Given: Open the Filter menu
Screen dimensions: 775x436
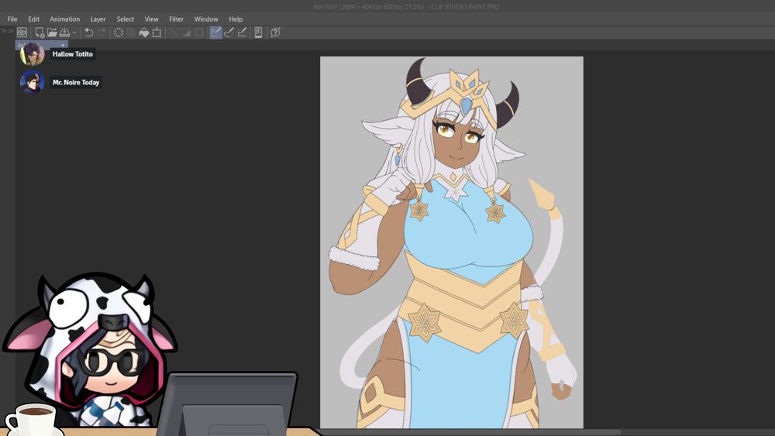Looking at the screenshot, I should pos(177,19).
